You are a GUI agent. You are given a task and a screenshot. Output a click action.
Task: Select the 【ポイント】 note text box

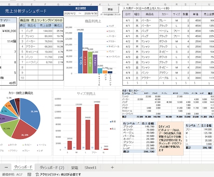170,138
